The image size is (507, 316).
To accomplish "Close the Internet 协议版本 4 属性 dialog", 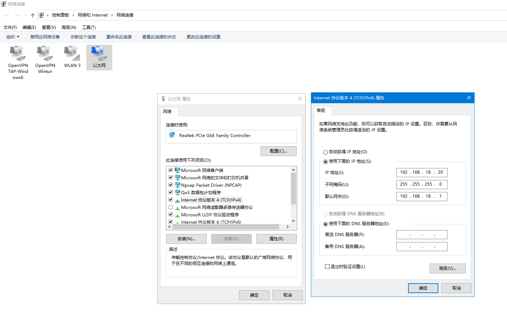I will tap(469, 98).
